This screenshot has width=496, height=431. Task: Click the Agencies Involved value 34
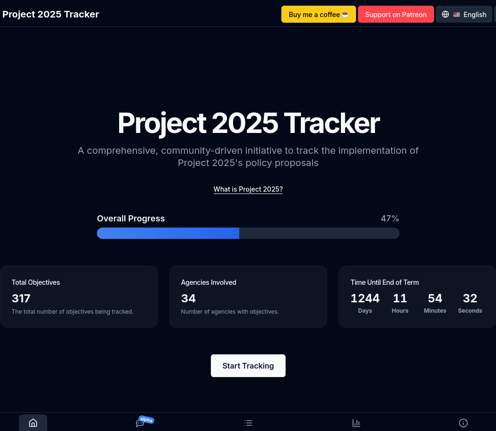pos(188,298)
